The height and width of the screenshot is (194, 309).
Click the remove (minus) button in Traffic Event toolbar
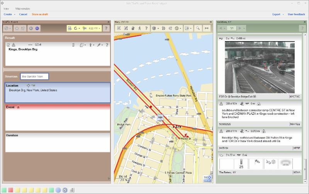[x=37, y=28]
